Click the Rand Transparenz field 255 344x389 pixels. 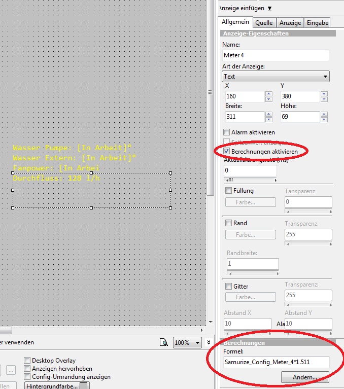click(x=308, y=234)
